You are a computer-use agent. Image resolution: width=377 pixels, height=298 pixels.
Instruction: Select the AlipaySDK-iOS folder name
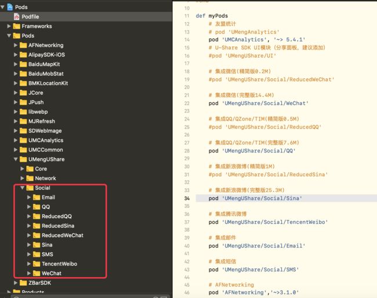tap(46, 54)
